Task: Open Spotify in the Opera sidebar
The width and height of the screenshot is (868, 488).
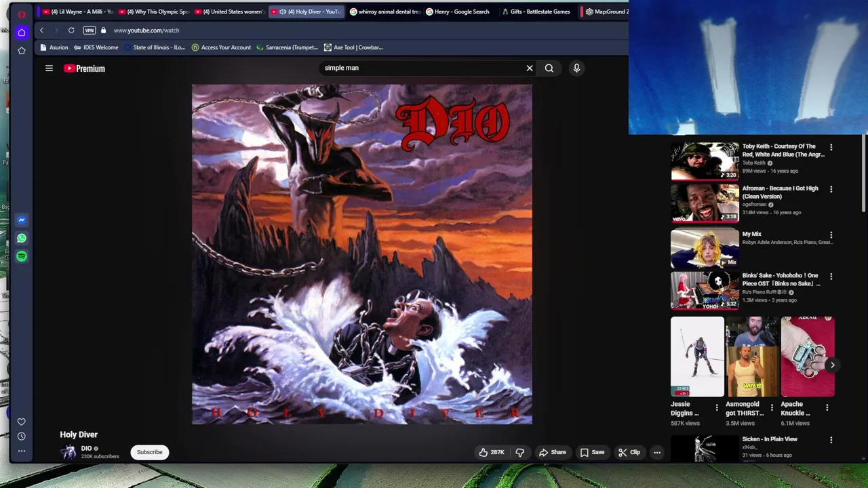Action: (22, 256)
